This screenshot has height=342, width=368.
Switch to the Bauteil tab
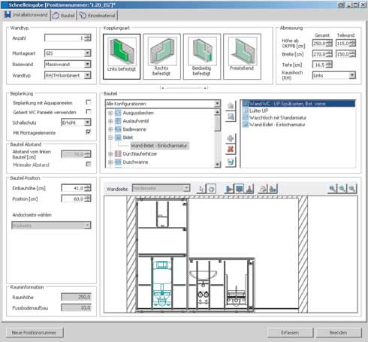click(64, 15)
